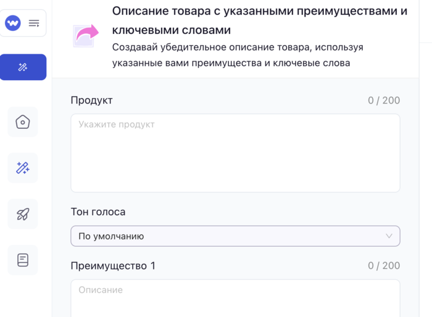Focus the "Укажите продукт" text area

pyautogui.click(x=235, y=153)
